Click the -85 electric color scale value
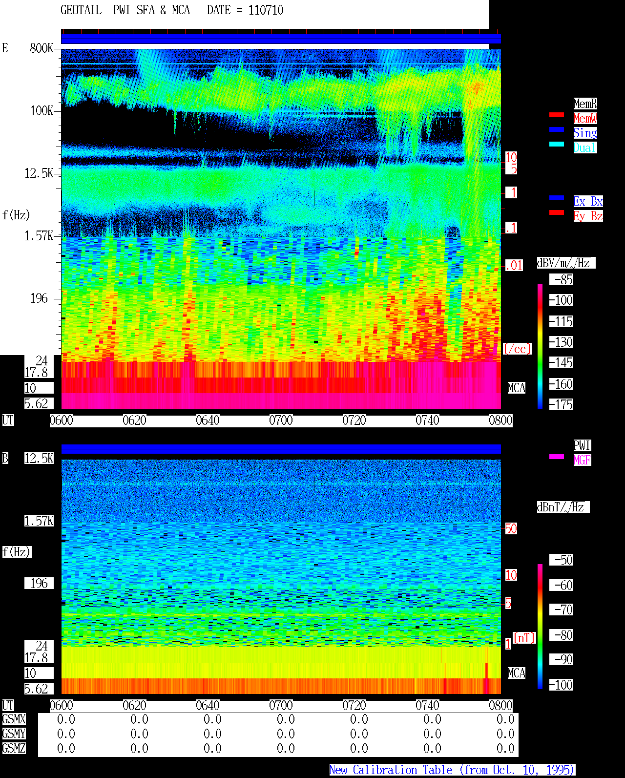 (x=561, y=279)
